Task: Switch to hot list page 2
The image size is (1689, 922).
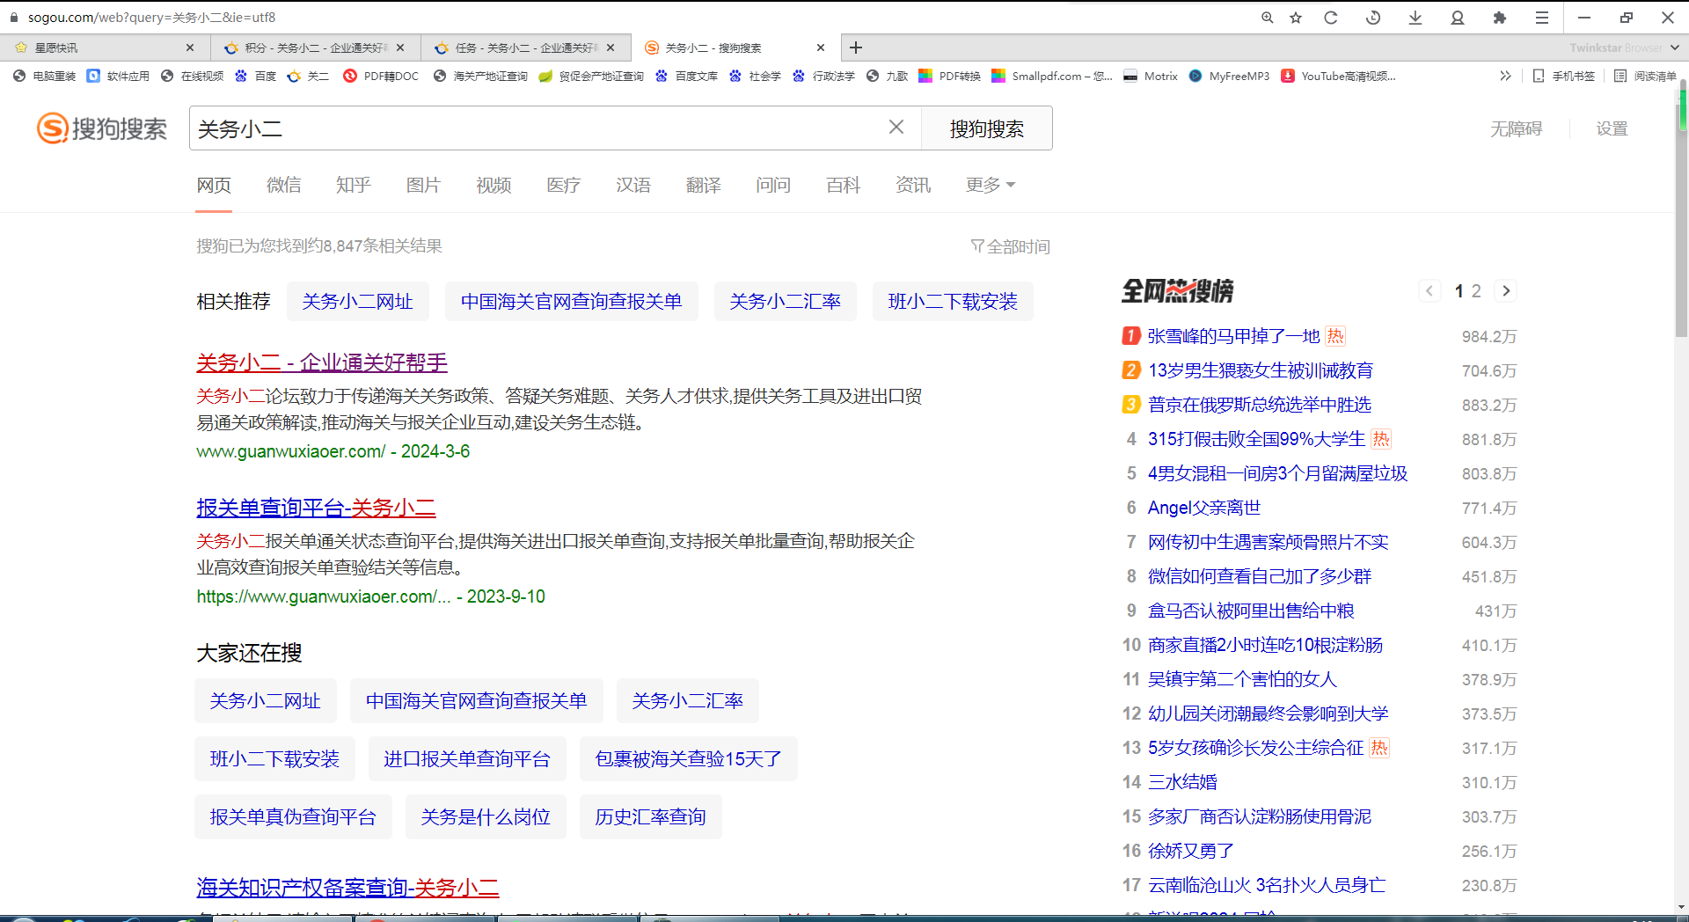Action: point(1476,291)
